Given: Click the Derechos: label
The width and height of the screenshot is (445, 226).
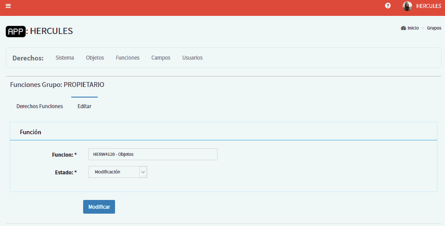Looking at the screenshot, I should [x=28, y=58].
